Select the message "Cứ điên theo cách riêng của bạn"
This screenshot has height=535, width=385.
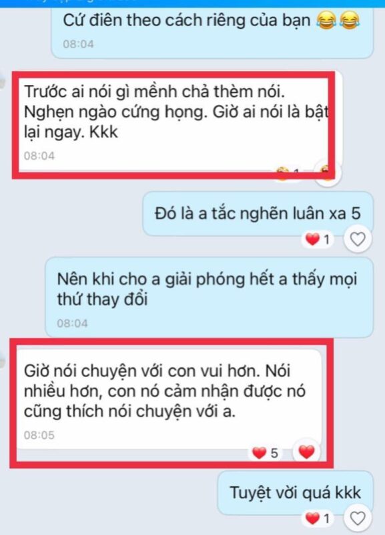click(212, 31)
